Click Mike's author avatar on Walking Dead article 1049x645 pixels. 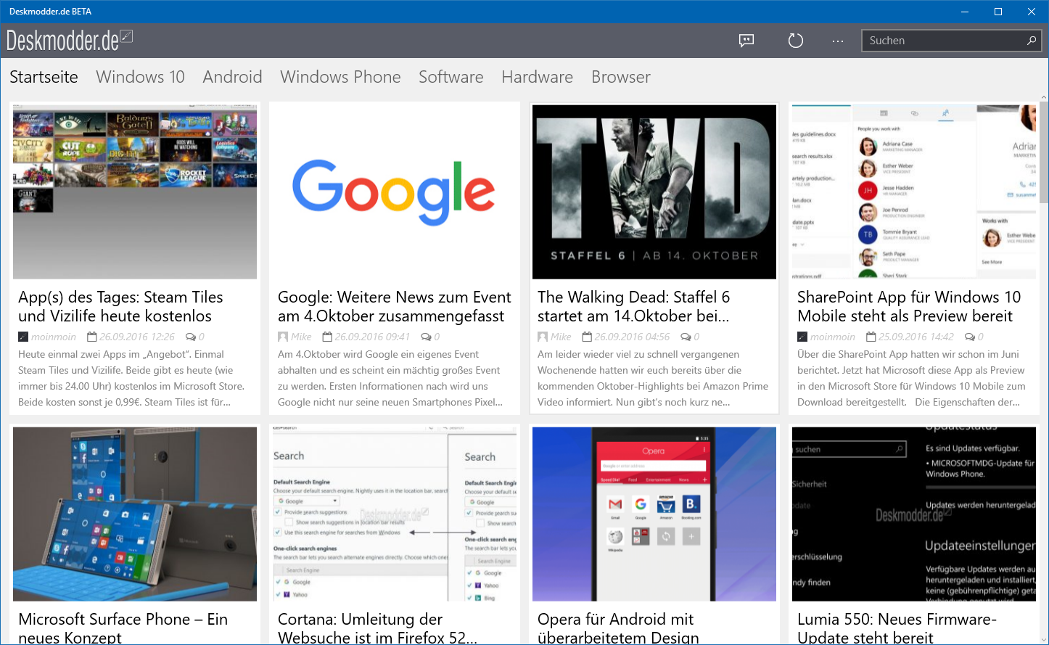point(543,337)
